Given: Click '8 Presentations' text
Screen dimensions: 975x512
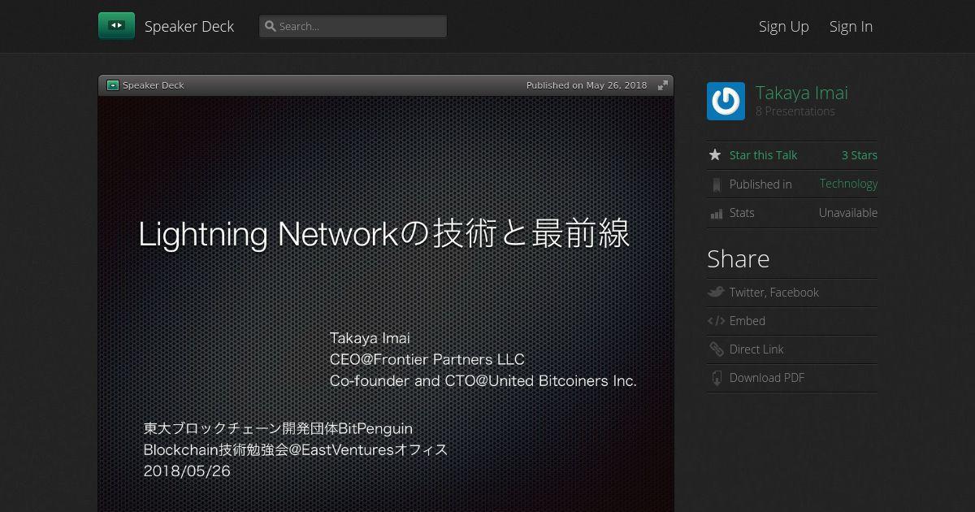Looking at the screenshot, I should (x=795, y=111).
